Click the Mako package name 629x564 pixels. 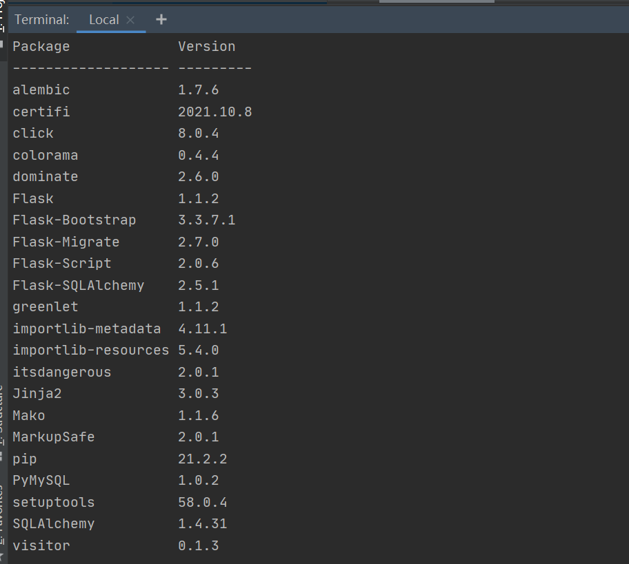[29, 415]
